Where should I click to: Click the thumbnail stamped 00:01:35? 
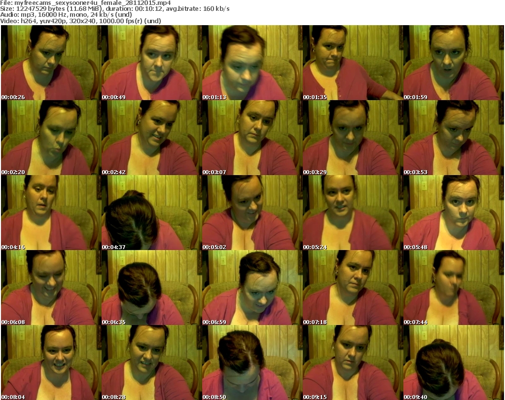point(353,63)
